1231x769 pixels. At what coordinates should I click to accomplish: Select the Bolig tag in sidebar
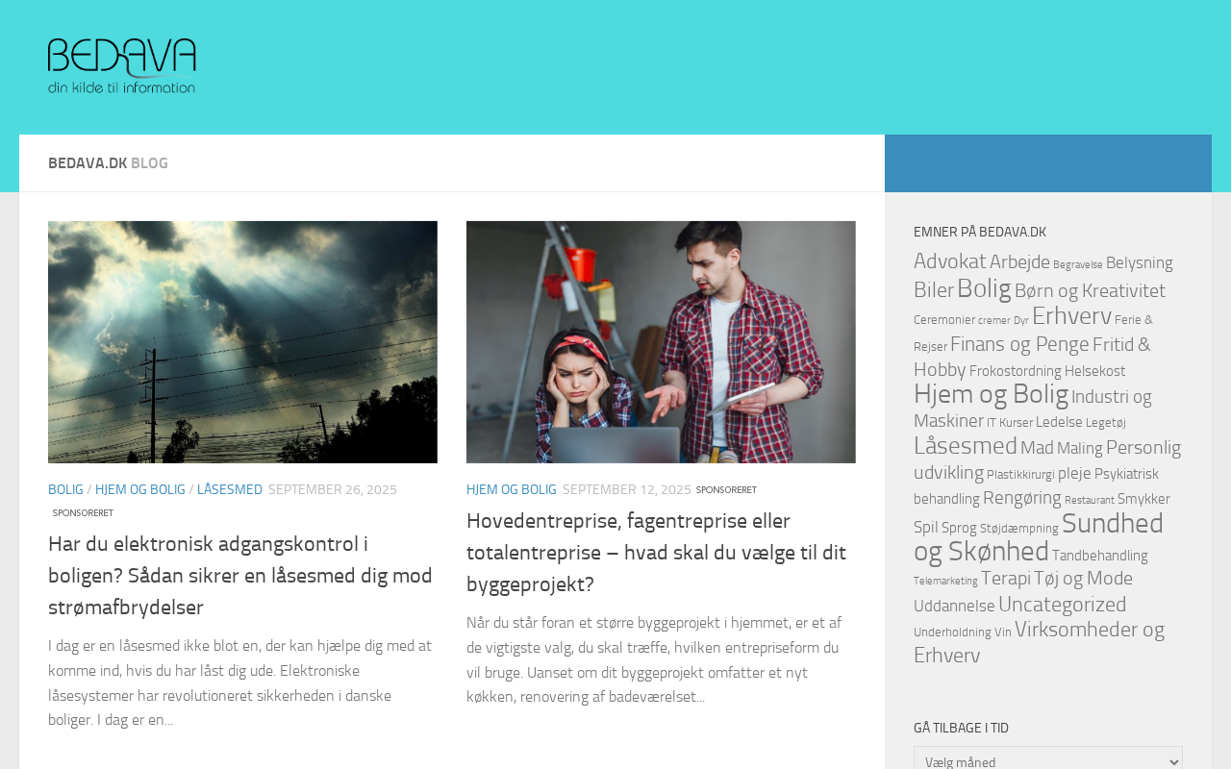point(984,288)
